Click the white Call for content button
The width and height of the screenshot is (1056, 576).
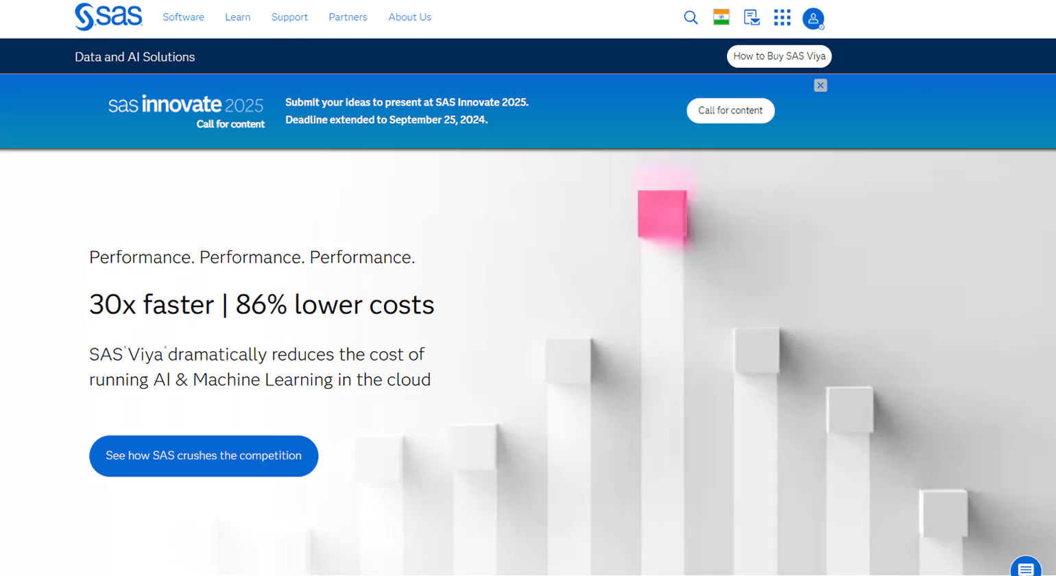pyautogui.click(x=730, y=110)
